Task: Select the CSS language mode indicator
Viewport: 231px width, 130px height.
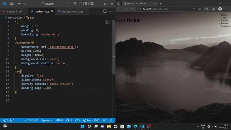Action: pyautogui.click(x=78, y=120)
